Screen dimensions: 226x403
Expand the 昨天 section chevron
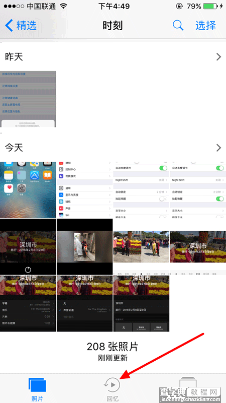[x=218, y=57]
